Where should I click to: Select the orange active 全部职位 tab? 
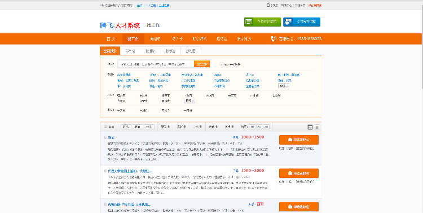tap(110, 51)
